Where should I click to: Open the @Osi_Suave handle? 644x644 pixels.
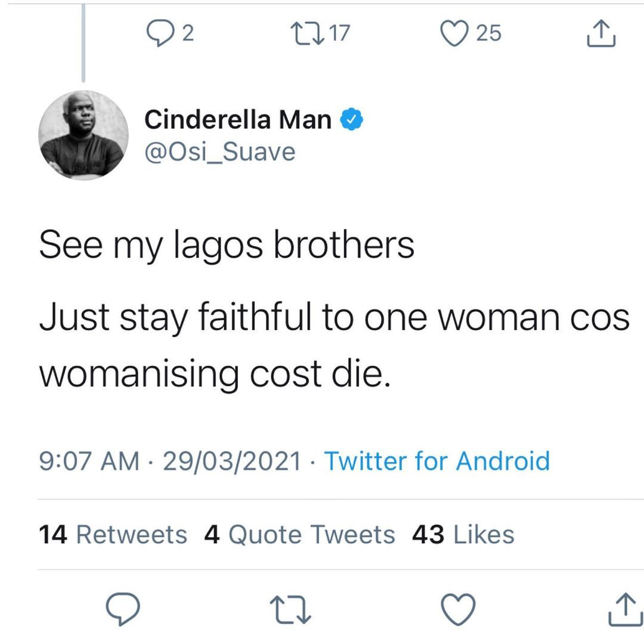(219, 152)
